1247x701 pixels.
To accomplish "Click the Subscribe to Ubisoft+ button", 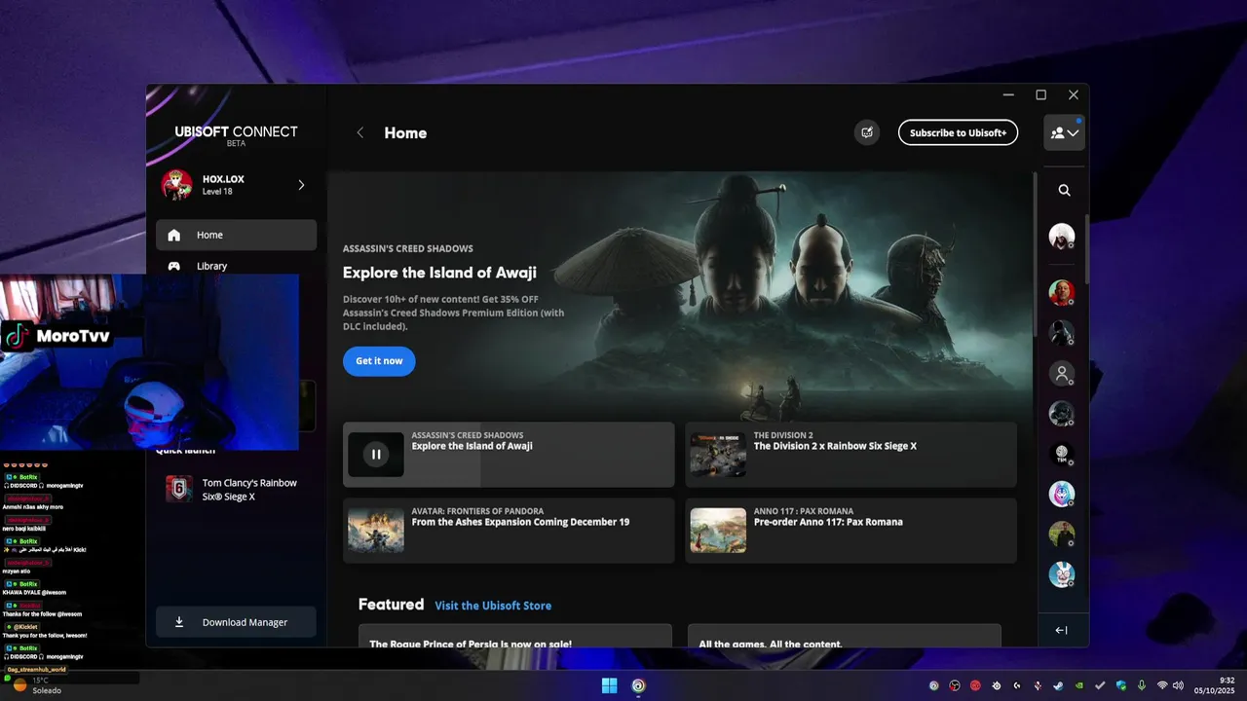I will 958,132.
